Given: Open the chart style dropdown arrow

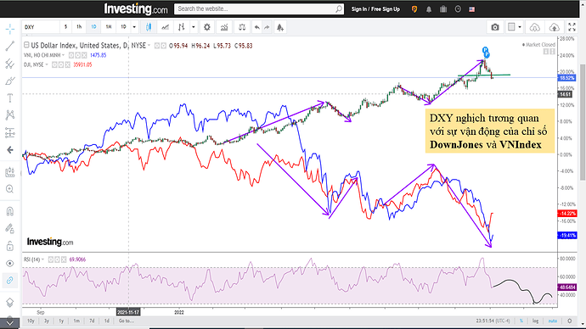Looking at the screenshot, I should tap(194, 27).
